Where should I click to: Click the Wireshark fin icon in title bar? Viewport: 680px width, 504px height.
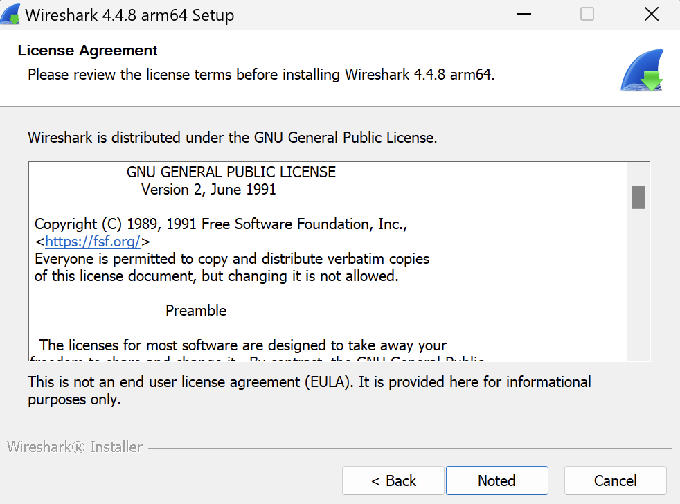tap(10, 15)
